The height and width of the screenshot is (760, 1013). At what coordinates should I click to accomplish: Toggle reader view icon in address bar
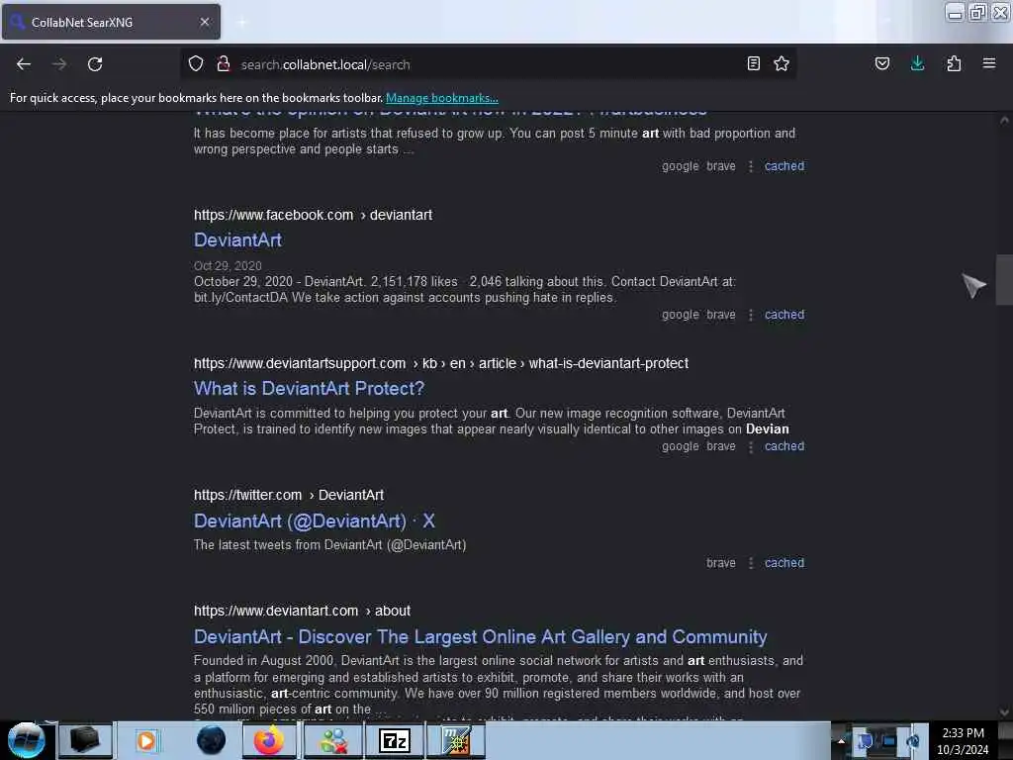753,63
